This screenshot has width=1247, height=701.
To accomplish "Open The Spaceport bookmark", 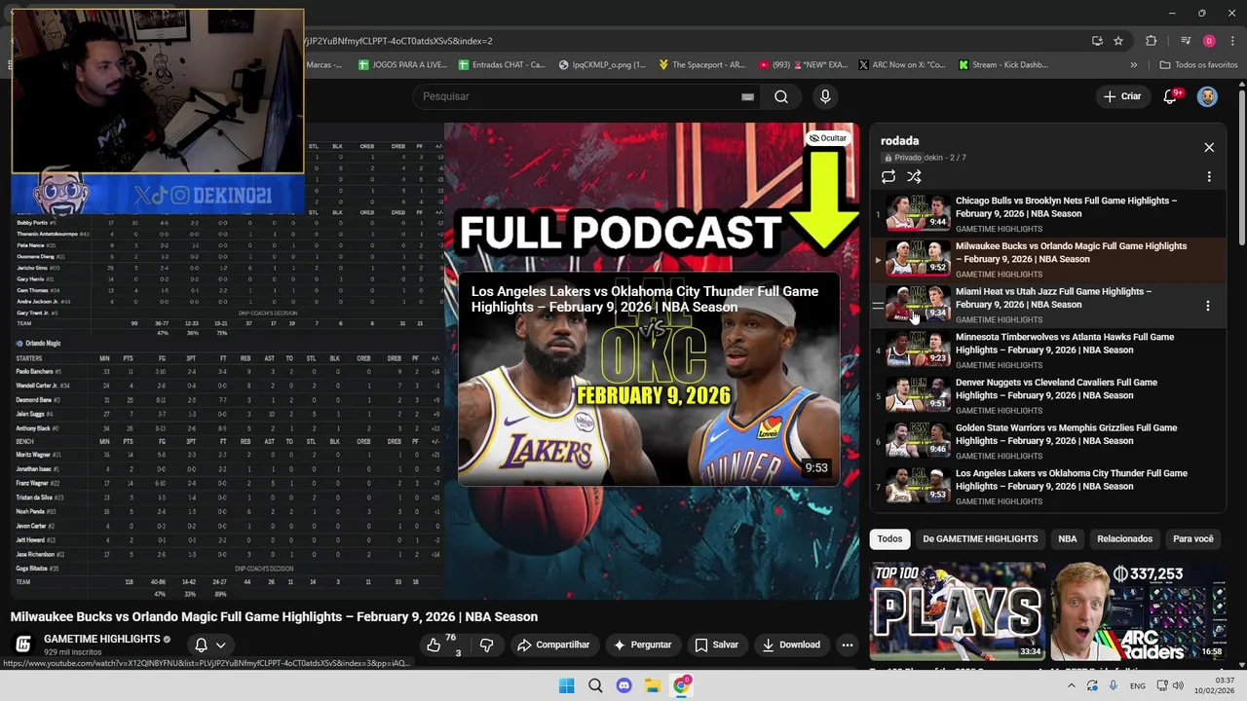I will [x=701, y=65].
